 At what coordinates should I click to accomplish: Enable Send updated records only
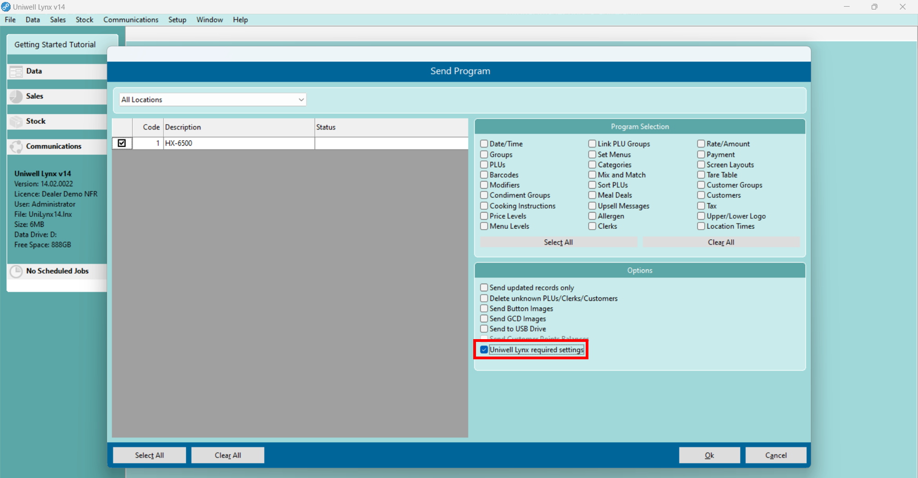(484, 287)
